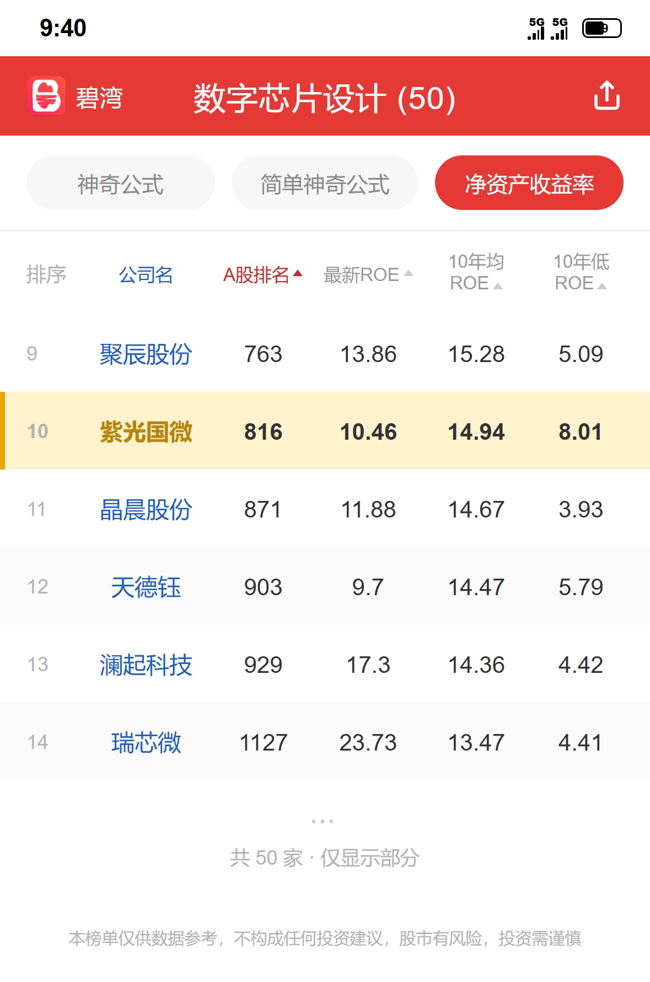
Task: Tap the share icon in header
Action: pos(606,96)
